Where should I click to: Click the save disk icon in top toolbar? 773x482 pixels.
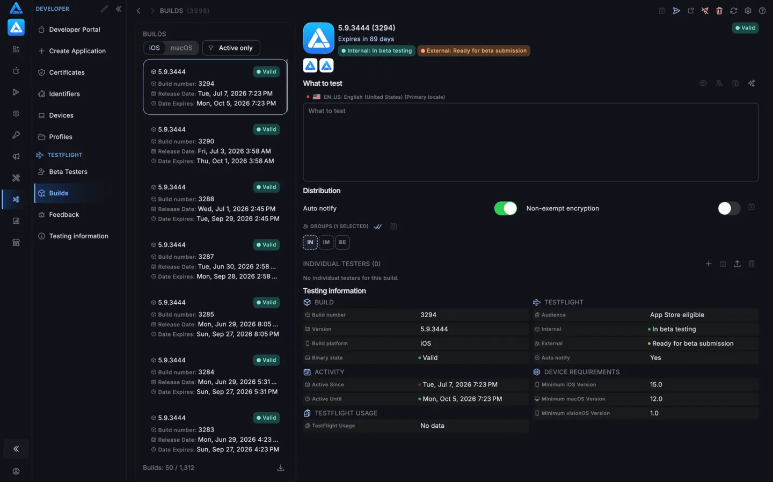(x=662, y=11)
